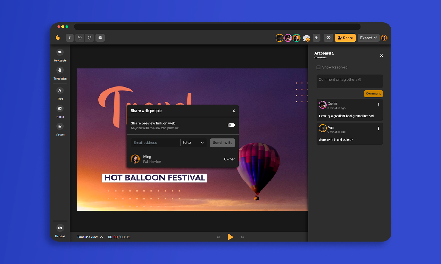The width and height of the screenshot is (441, 264).
Task: Open project settings gear icon
Action: pos(100,38)
